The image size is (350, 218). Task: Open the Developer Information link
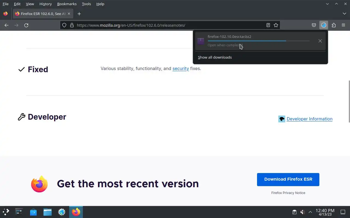click(310, 119)
